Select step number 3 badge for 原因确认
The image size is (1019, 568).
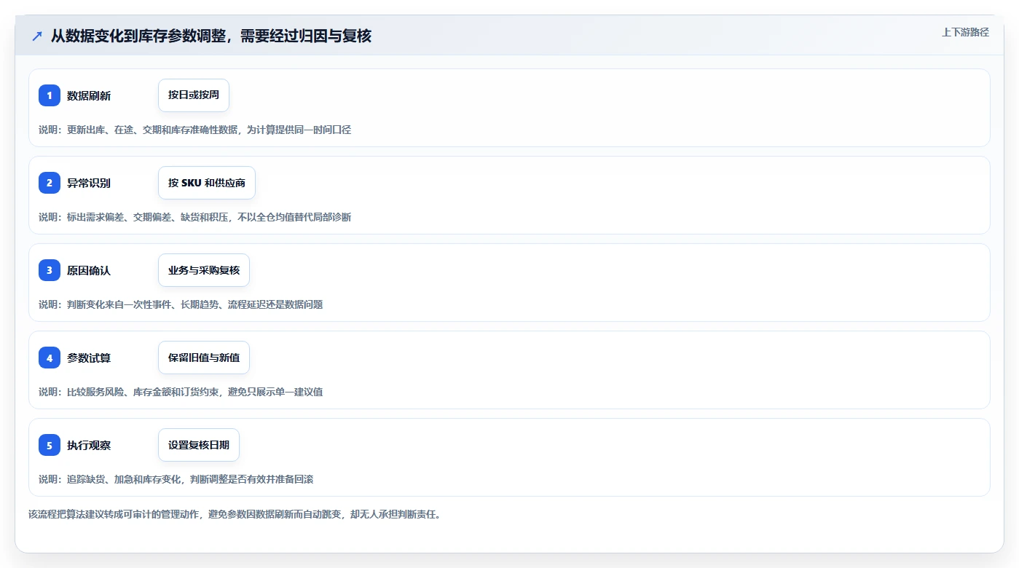pos(50,270)
